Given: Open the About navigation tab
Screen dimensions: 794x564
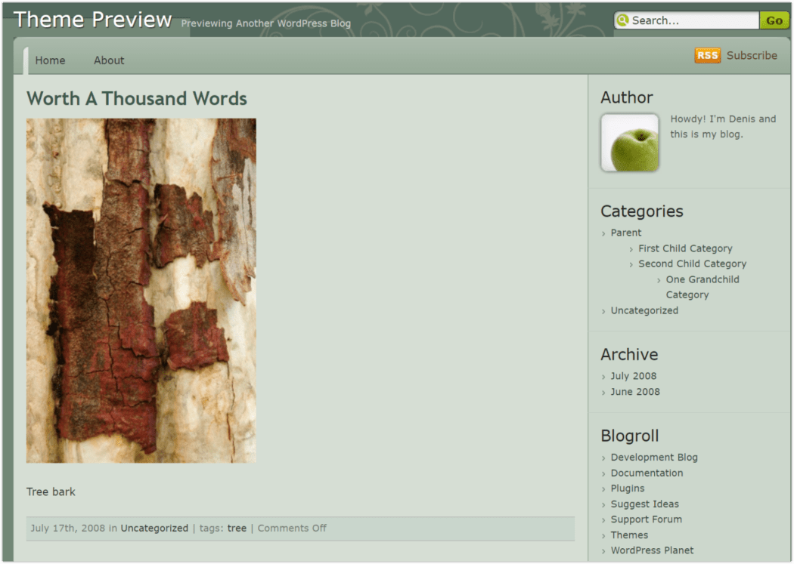Looking at the screenshot, I should click(108, 60).
